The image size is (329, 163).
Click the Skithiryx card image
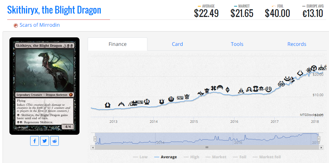tap(45, 86)
